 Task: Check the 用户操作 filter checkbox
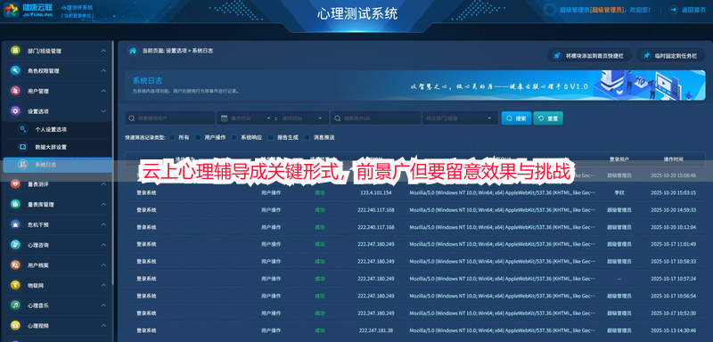tap(198, 137)
